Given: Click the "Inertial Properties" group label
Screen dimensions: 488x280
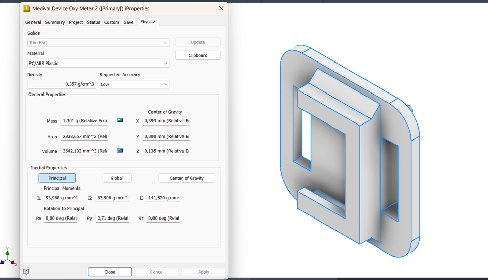Looking at the screenshot, I should coord(49,168).
